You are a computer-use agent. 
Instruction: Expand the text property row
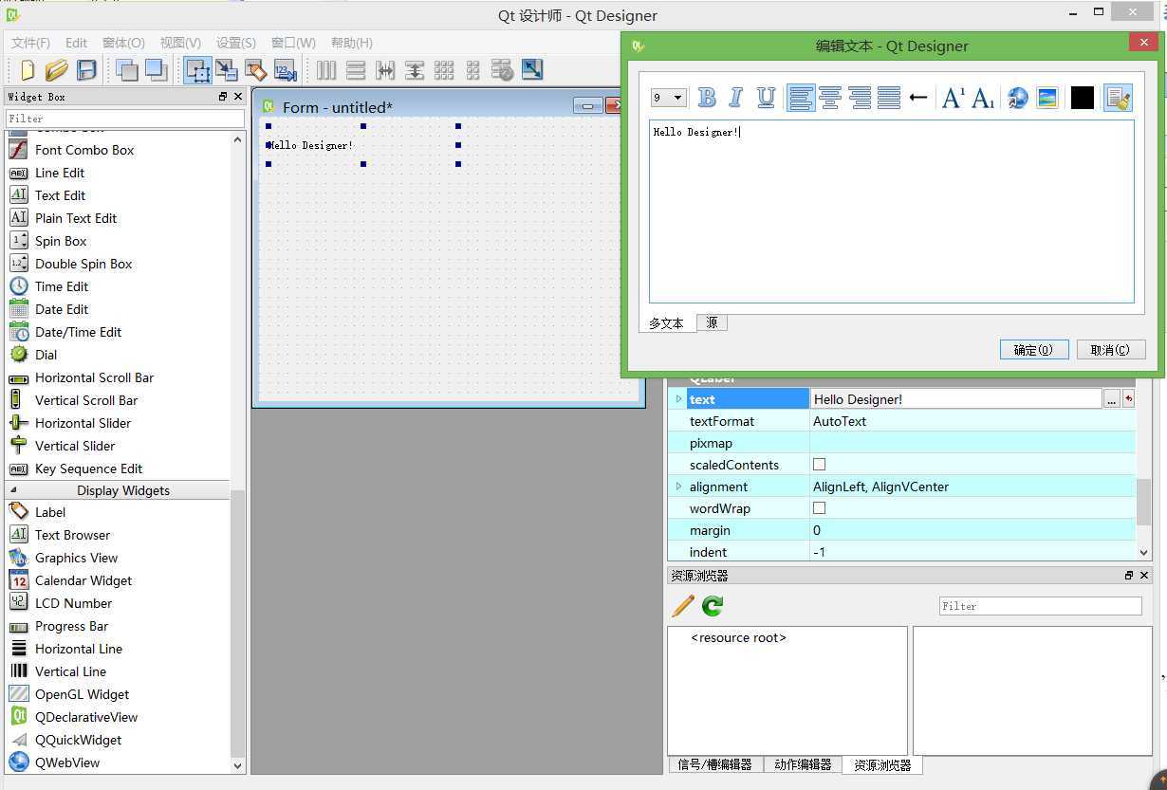678,399
